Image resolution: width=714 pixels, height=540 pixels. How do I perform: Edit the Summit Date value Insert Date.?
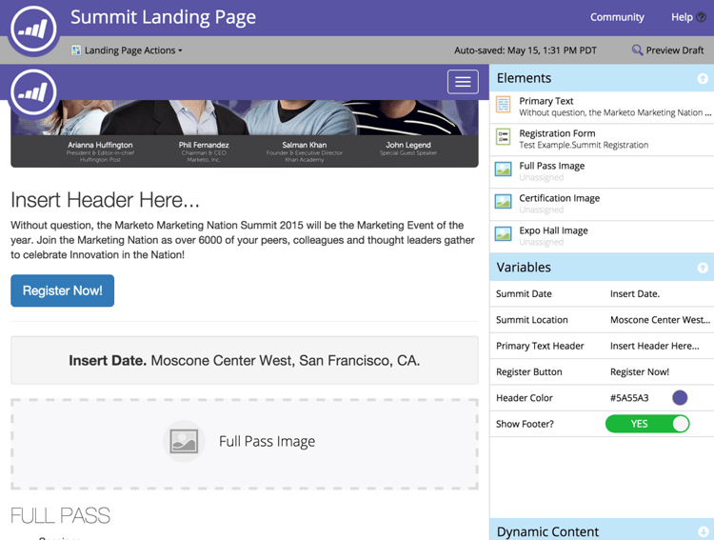point(635,294)
